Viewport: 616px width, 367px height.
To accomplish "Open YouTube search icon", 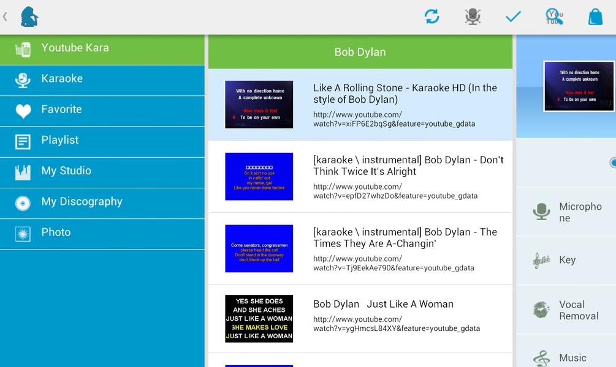I will (x=554, y=17).
